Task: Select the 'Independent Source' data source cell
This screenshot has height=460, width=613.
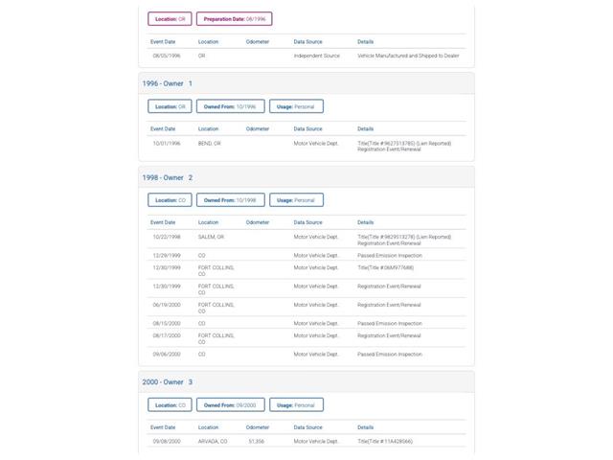Action: click(x=317, y=56)
